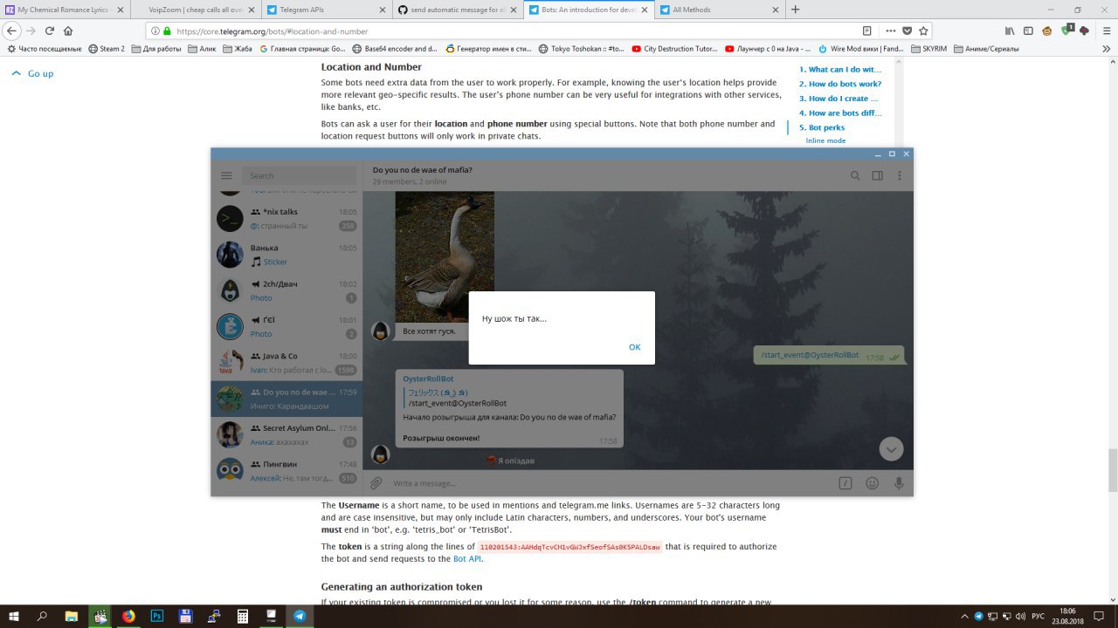Open the Telegram hamburger menu
This screenshot has height=628, width=1118.
click(x=226, y=175)
